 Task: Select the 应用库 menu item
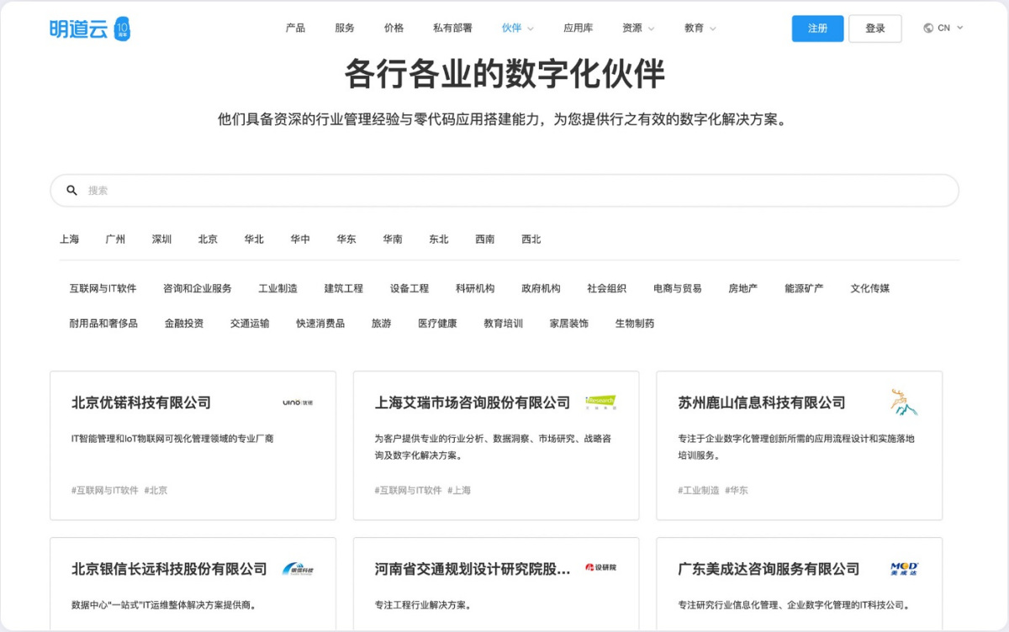[x=579, y=28]
